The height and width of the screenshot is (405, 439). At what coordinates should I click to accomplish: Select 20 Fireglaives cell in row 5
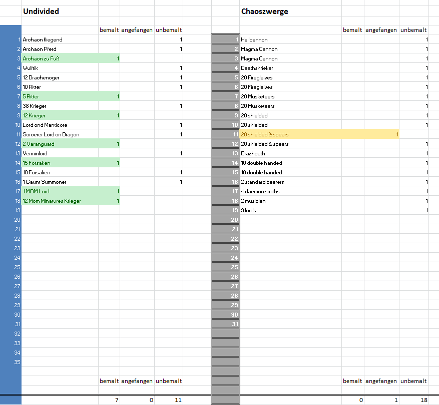click(291, 77)
